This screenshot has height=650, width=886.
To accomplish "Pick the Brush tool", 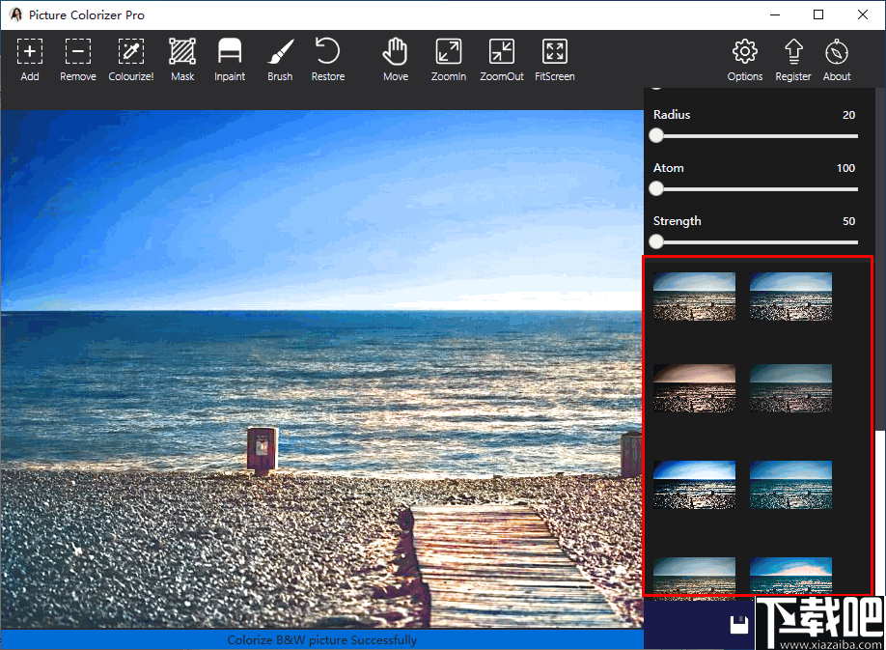I will (279, 58).
